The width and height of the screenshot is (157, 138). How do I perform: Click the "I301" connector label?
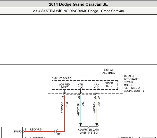click(x=59, y=134)
